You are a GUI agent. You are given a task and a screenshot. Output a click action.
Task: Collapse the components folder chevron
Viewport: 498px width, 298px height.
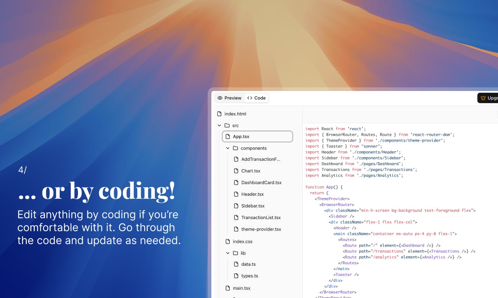coord(228,148)
